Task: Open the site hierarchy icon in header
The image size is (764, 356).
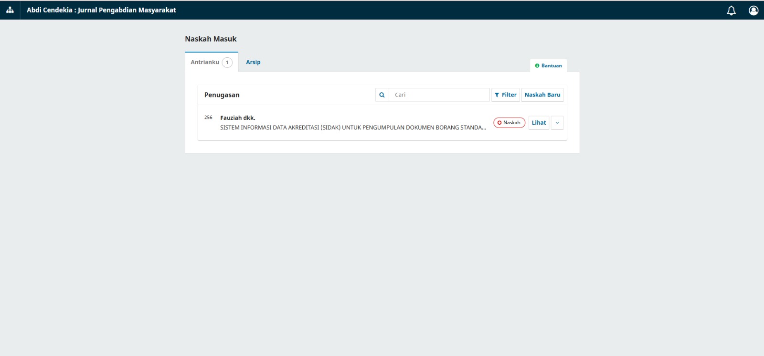Action: tap(10, 10)
